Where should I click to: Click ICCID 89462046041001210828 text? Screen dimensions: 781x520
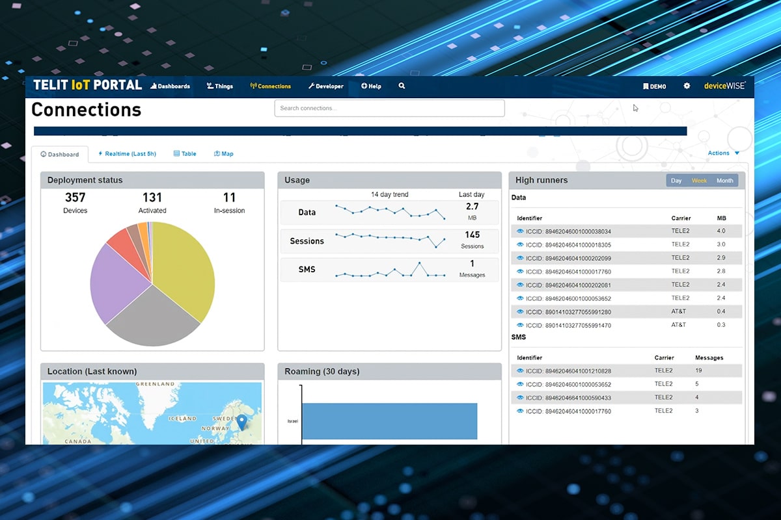pyautogui.click(x=568, y=370)
